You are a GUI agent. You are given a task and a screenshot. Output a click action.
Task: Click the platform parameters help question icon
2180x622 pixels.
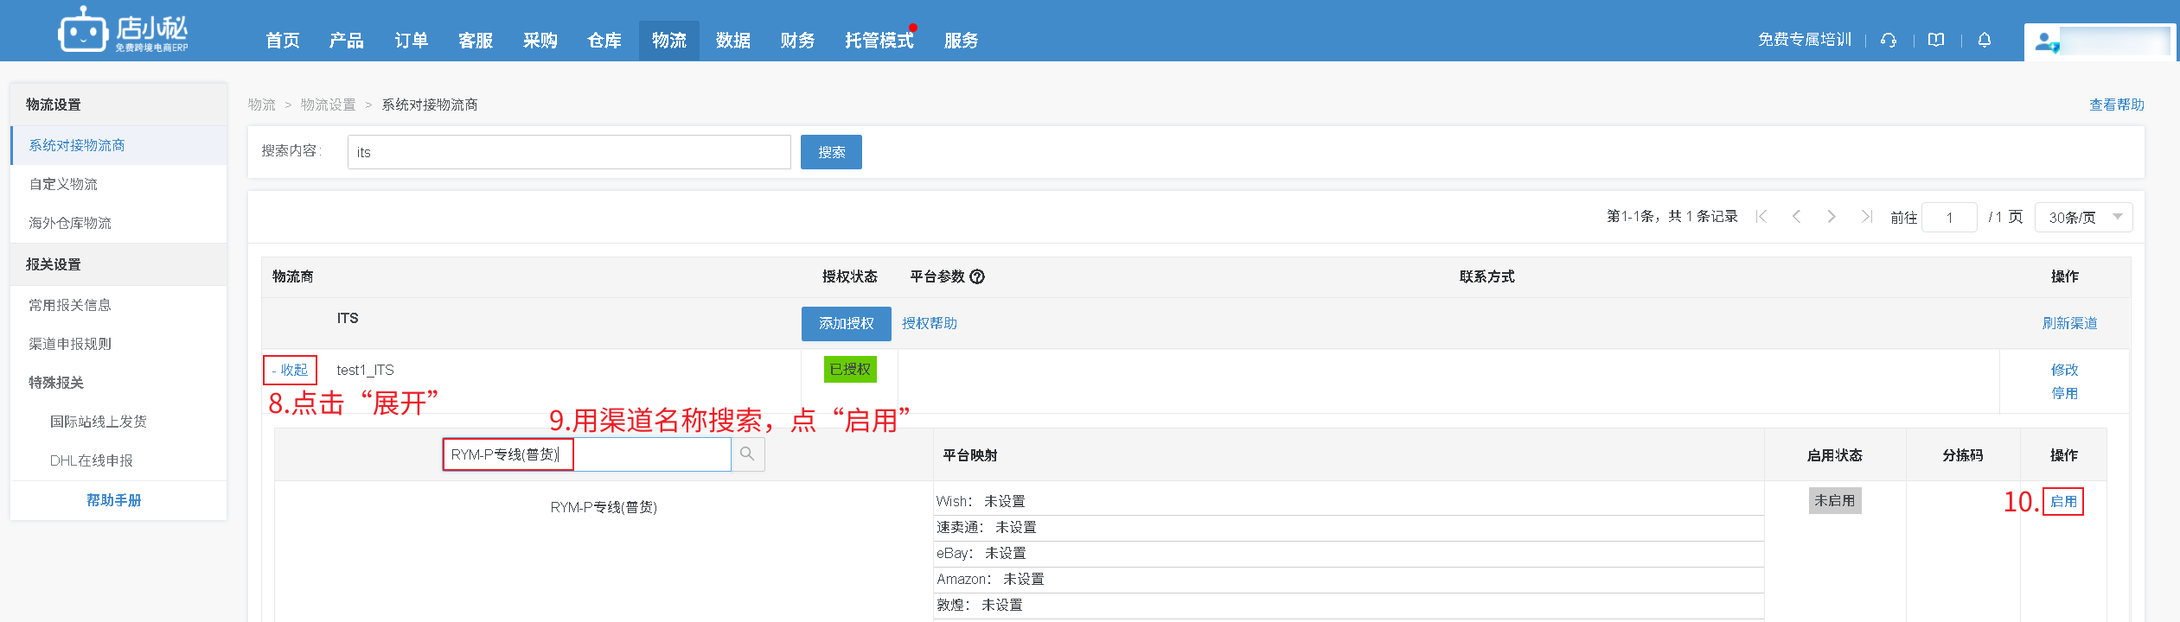point(977,277)
